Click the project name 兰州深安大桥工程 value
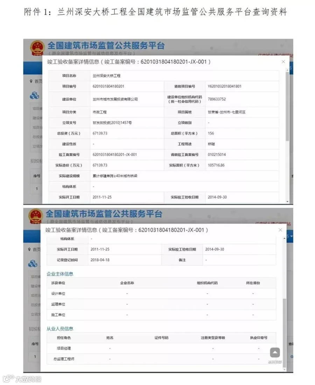 point(106,76)
